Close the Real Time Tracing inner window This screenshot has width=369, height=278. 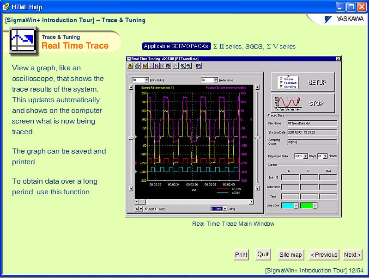(x=338, y=59)
